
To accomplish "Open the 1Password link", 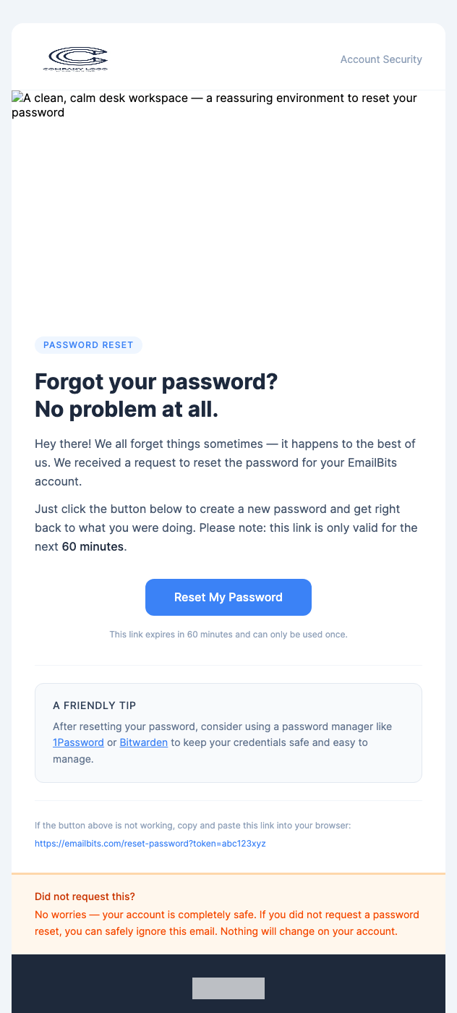I will 78,742.
